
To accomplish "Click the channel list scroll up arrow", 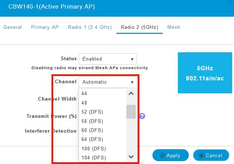I will 131,93.
